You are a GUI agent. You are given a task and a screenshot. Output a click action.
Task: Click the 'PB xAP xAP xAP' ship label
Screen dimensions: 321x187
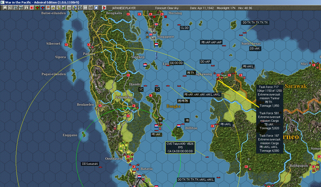point(212,42)
